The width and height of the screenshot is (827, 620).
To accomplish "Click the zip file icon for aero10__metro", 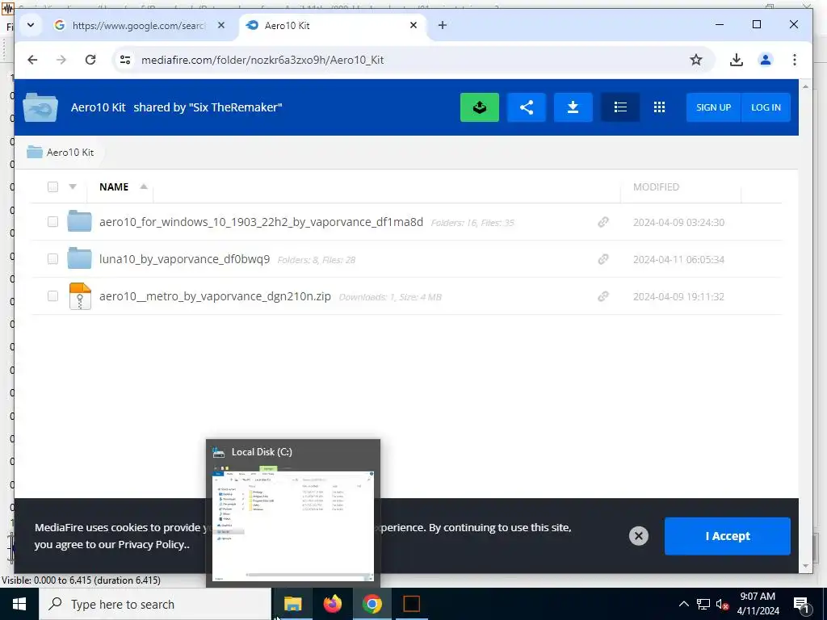I will [80, 295].
